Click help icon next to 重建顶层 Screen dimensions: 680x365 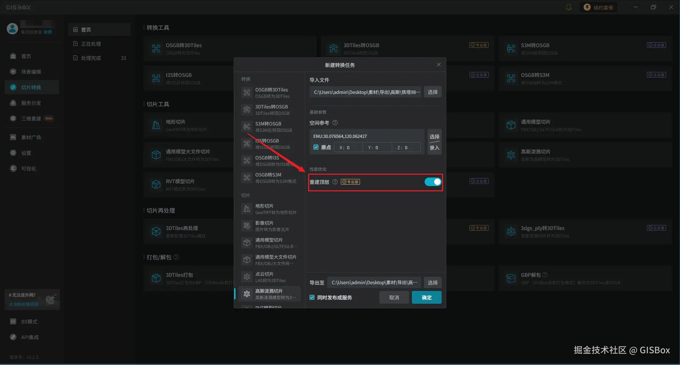pyautogui.click(x=335, y=182)
